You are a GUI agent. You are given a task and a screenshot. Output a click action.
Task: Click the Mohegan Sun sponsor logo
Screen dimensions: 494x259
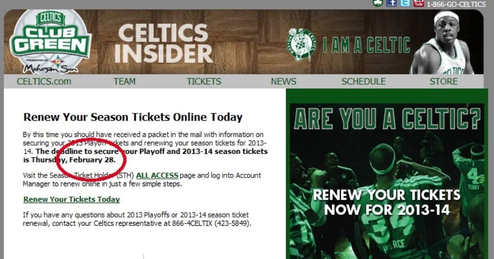point(51,65)
